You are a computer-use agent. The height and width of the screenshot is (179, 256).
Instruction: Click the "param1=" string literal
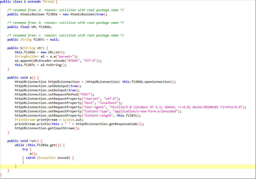point(68,57)
